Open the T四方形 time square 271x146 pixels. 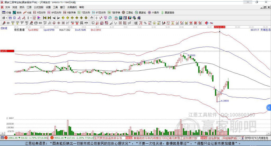(x=84, y=13)
